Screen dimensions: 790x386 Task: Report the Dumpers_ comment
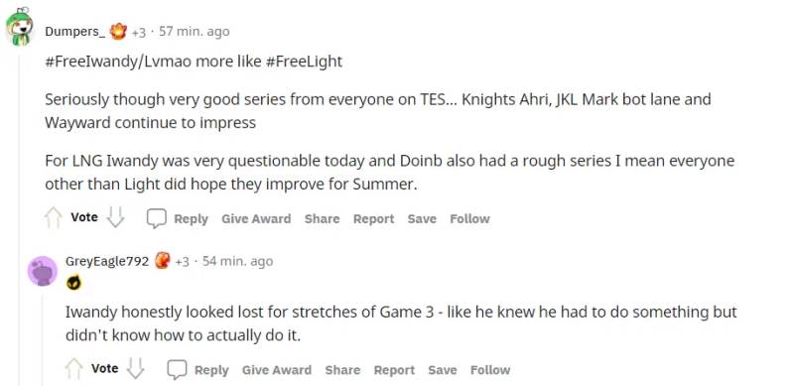coord(373,218)
